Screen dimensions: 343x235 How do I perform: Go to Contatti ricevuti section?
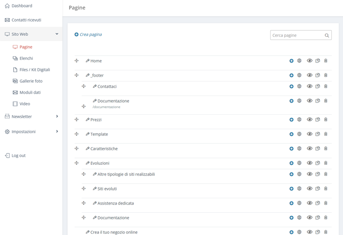point(26,20)
